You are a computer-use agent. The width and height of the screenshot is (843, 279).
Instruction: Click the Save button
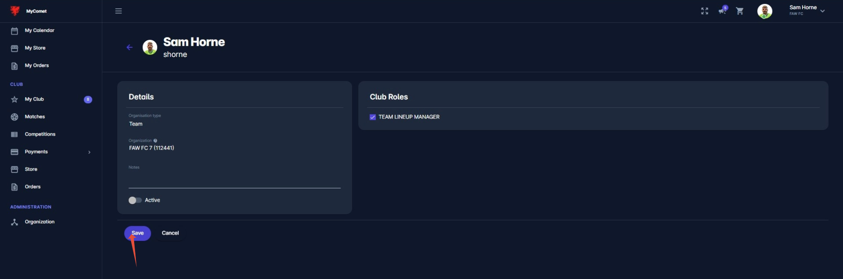click(138, 233)
